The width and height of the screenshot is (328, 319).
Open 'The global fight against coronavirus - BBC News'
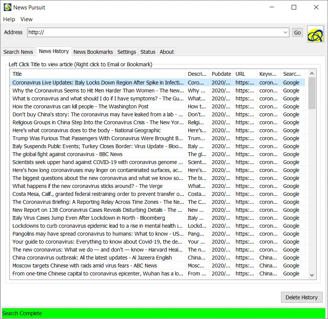click(67, 154)
